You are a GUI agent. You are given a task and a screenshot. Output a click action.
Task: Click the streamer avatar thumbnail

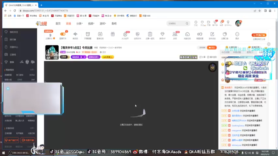[52, 52]
